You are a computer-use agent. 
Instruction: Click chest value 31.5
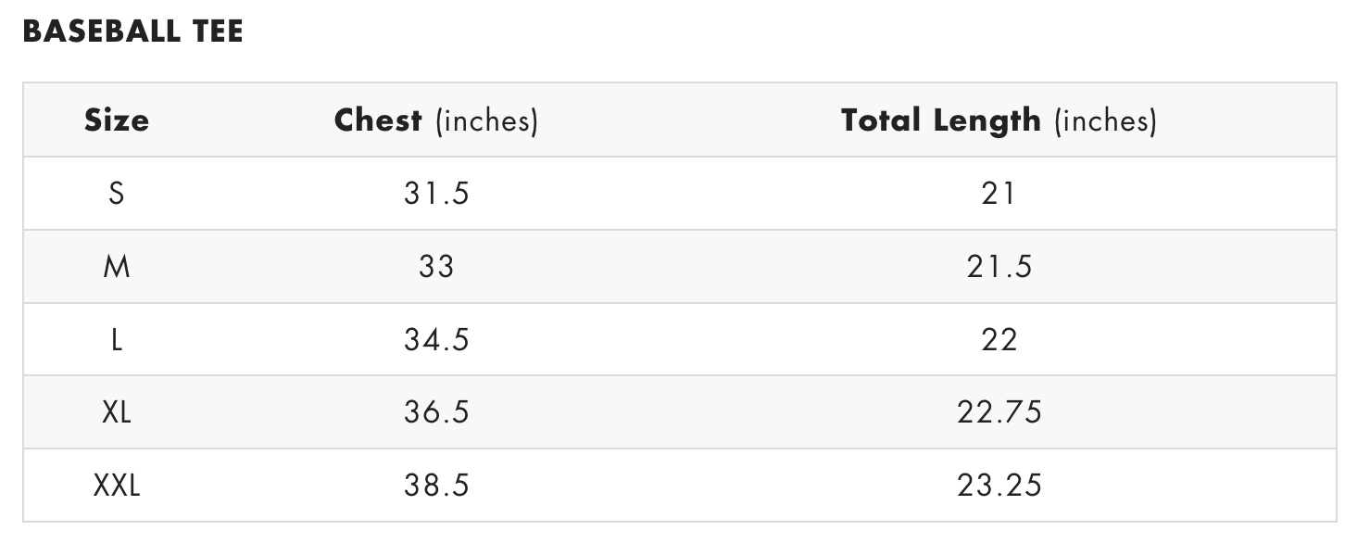point(436,194)
